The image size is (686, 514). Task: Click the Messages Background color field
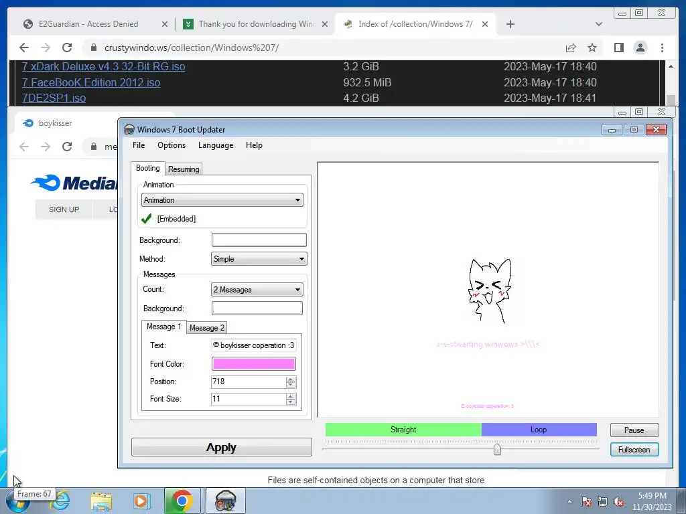(257, 308)
